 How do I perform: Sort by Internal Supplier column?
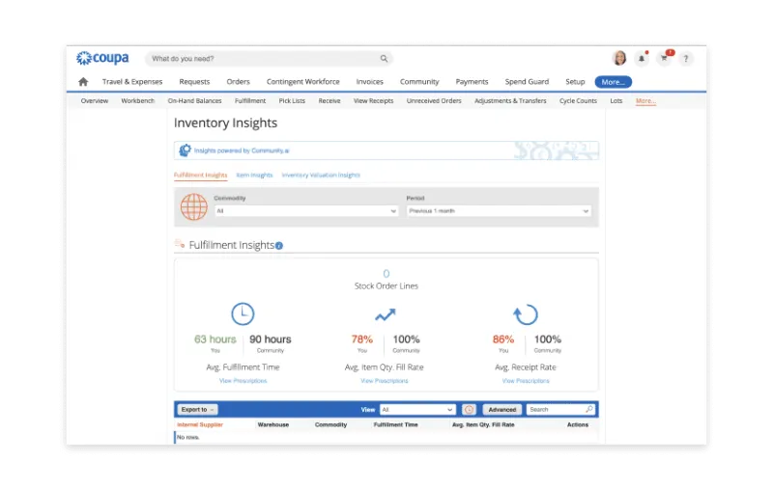pos(200,425)
